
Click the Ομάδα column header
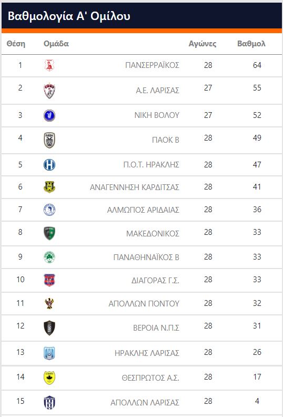[56, 43]
